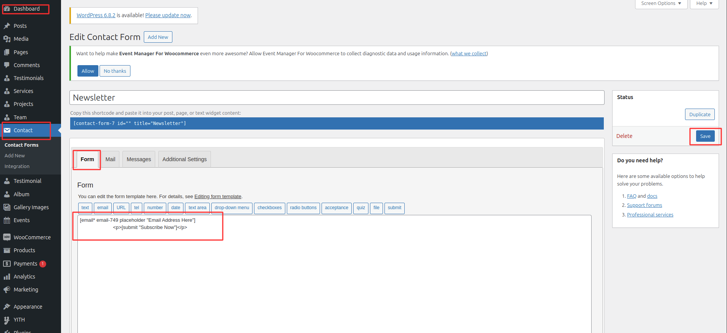Click the Save button
This screenshot has width=727, height=333.
[705, 136]
